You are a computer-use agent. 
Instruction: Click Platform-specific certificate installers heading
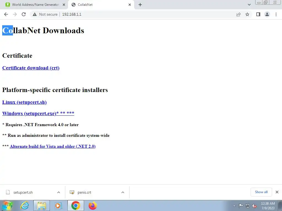pos(55,90)
